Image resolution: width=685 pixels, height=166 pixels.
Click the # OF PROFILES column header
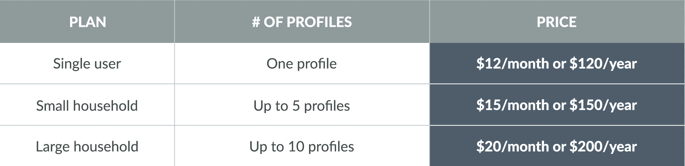[302, 21]
